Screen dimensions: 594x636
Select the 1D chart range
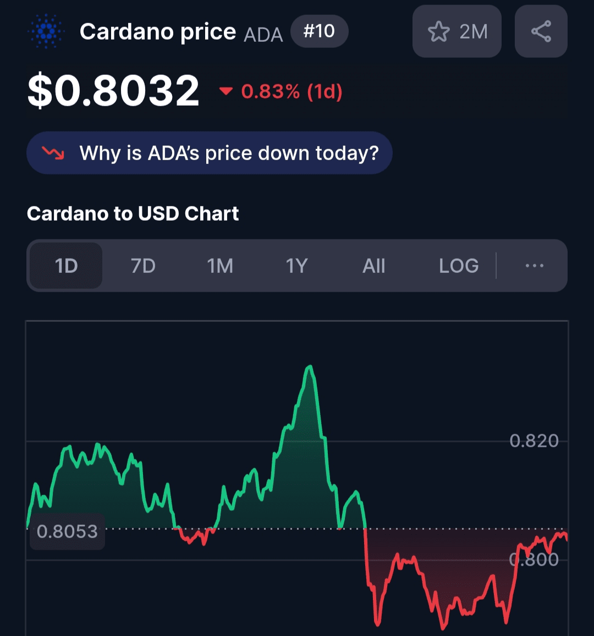(66, 266)
